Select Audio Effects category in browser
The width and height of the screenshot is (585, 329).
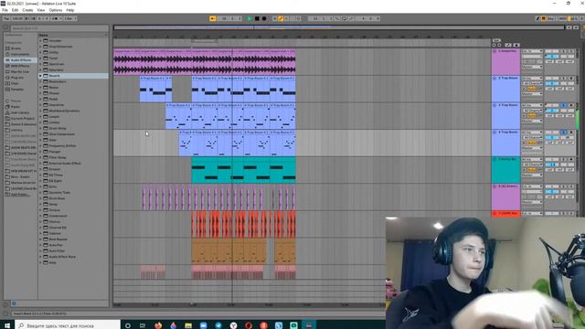[20, 60]
